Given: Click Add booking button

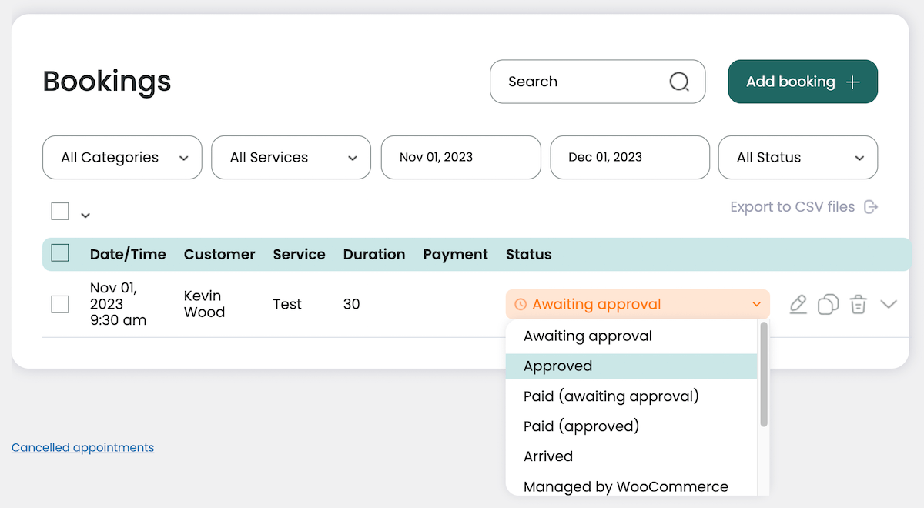Looking at the screenshot, I should tap(803, 82).
